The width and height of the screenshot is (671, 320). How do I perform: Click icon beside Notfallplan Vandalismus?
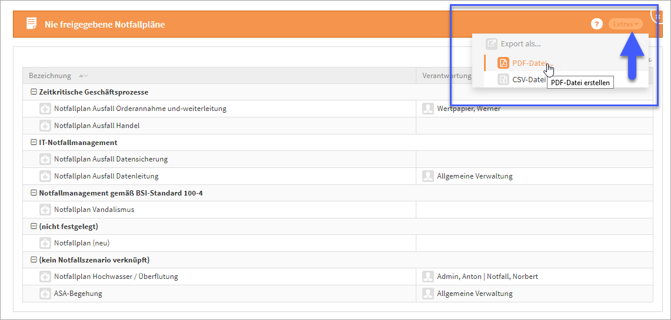(x=45, y=210)
